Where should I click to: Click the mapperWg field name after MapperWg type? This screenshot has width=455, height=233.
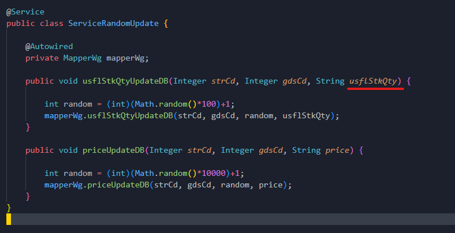coord(125,58)
